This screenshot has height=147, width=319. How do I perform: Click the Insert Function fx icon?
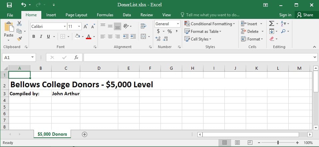click(76, 57)
